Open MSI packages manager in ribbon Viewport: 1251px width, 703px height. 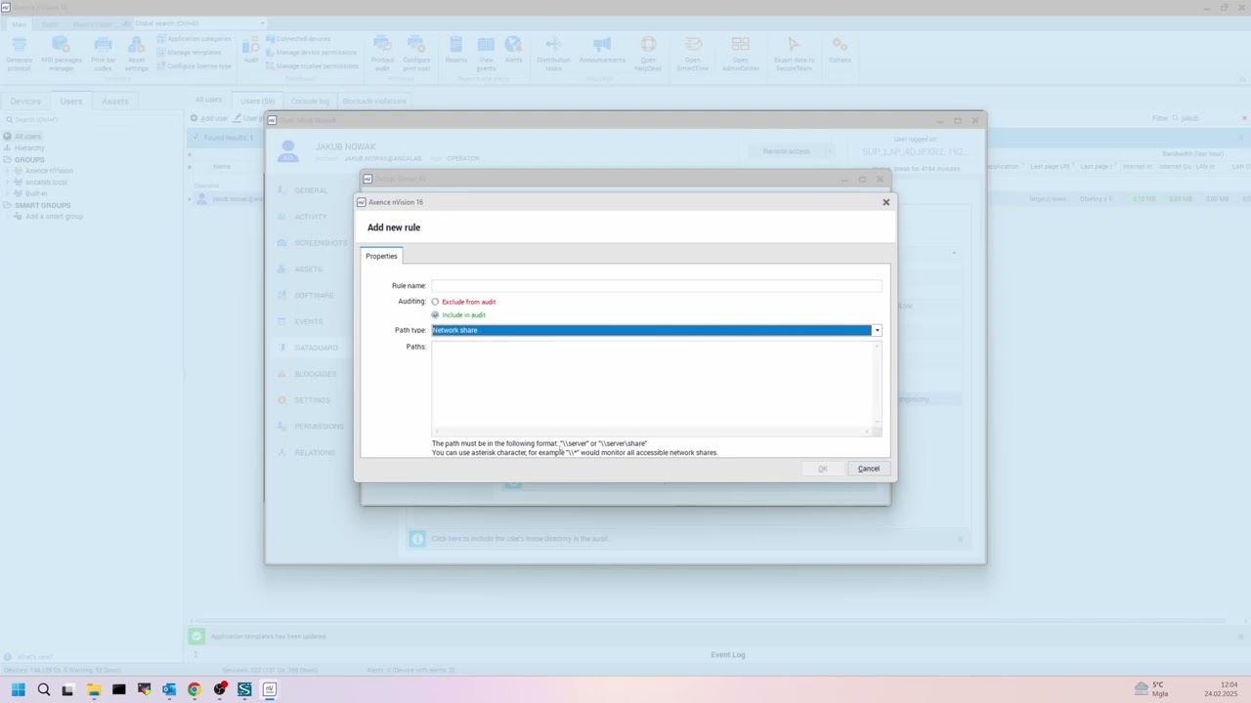coord(61,54)
